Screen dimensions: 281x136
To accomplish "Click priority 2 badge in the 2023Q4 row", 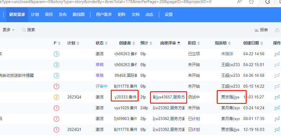I will tap(56, 97).
